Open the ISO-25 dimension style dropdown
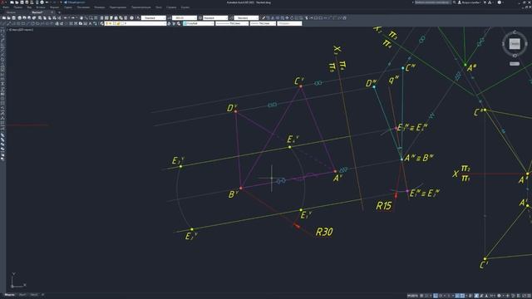532x299 pixels. (x=185, y=18)
